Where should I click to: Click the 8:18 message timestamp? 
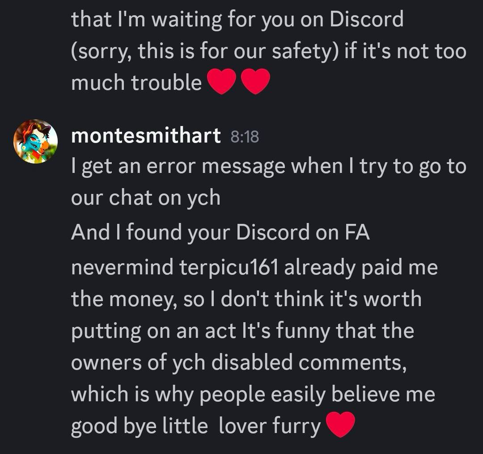pyautogui.click(x=245, y=137)
